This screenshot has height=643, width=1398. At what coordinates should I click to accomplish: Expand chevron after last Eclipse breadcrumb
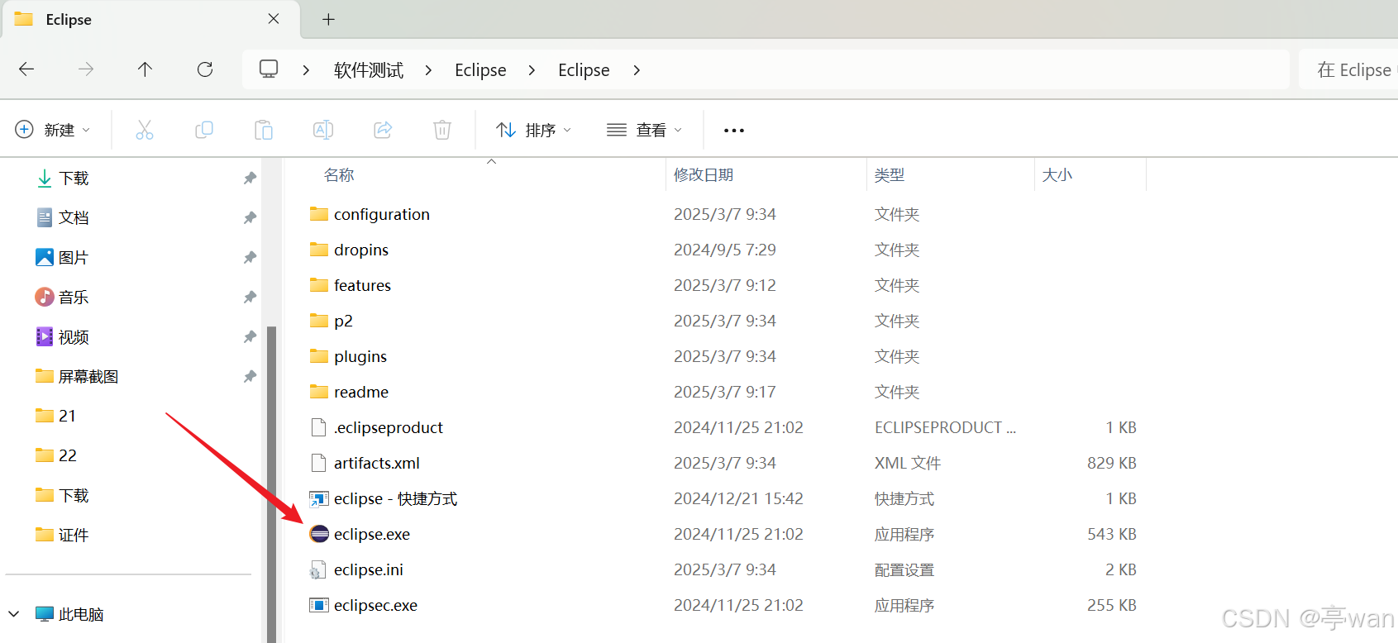click(637, 70)
